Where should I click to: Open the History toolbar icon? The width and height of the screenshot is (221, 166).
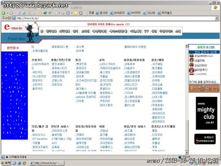tap(50, 13)
